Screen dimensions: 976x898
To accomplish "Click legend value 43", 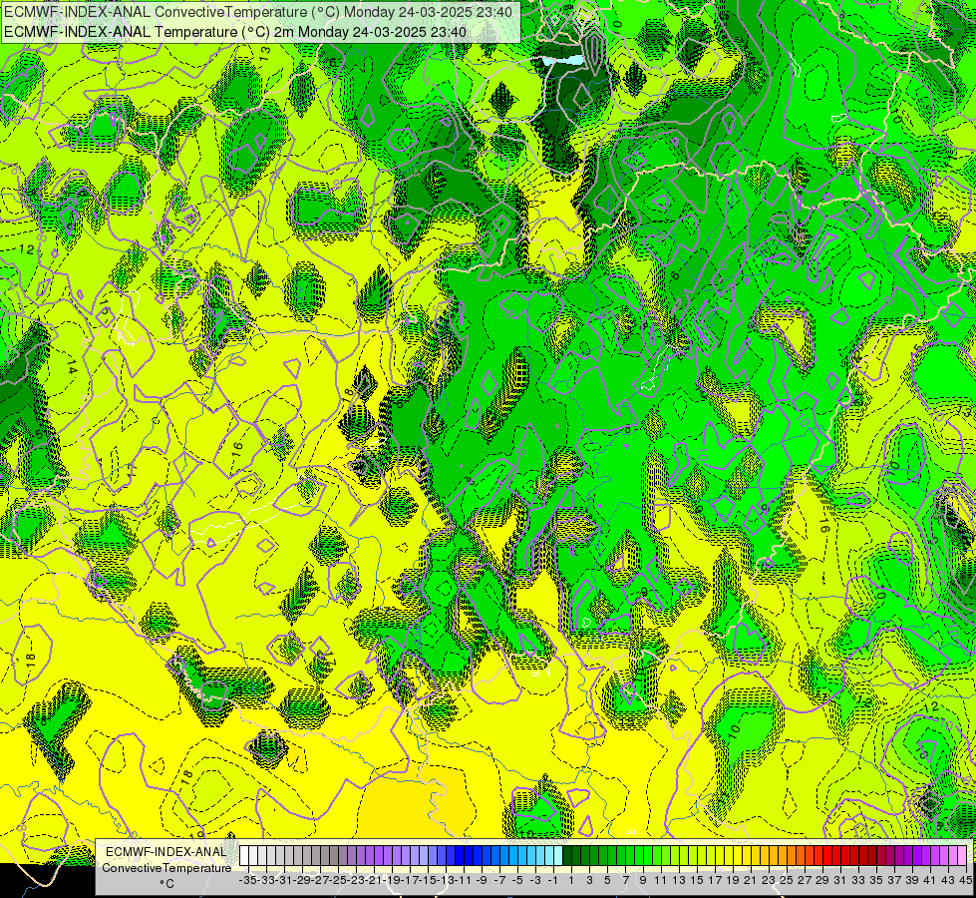I will pos(948,880).
